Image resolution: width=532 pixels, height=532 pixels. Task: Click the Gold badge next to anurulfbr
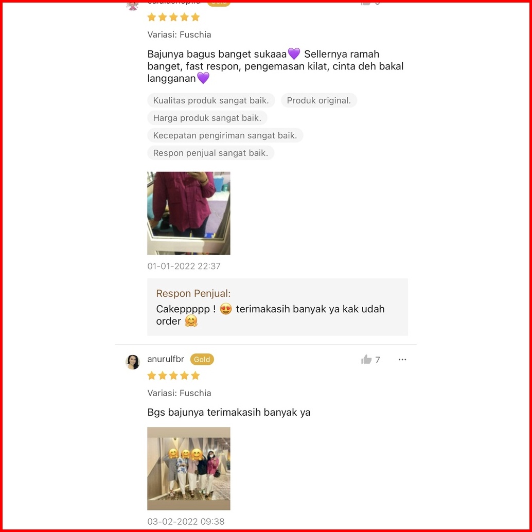tap(202, 359)
